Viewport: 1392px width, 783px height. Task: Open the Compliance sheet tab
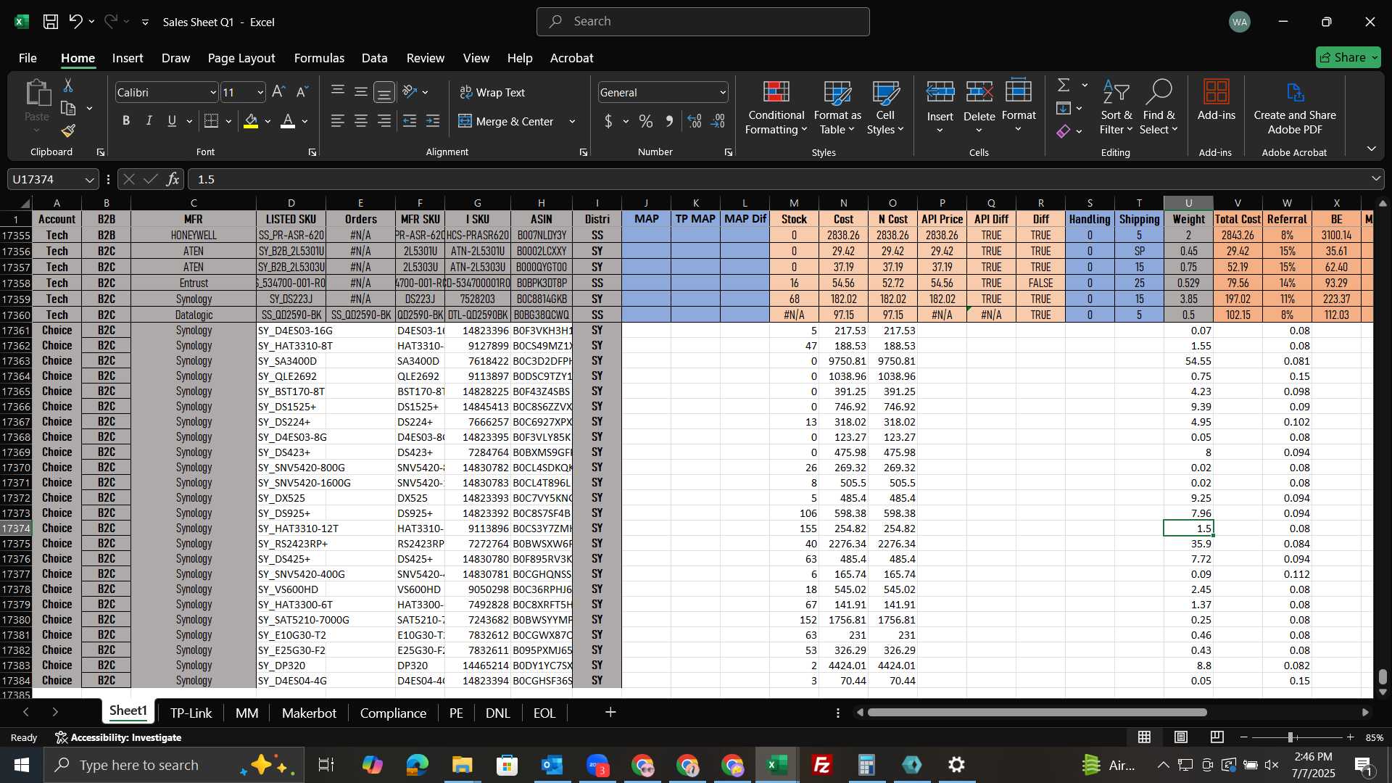(393, 713)
